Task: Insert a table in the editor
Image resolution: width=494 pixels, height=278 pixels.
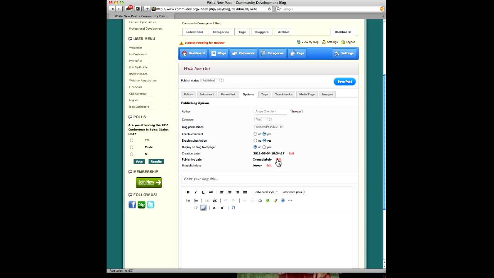Action: (x=203, y=208)
